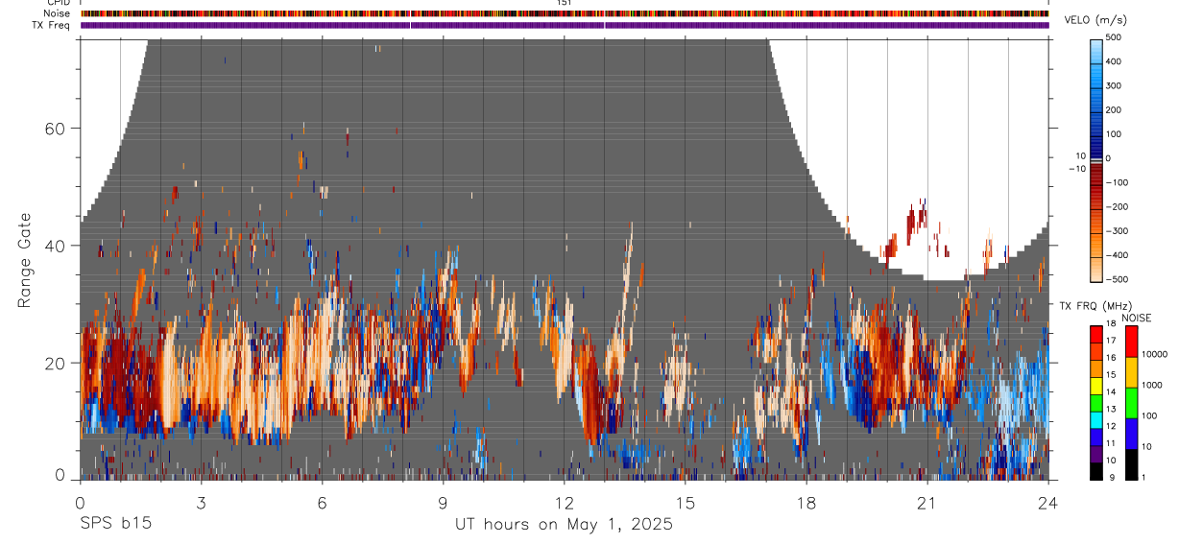Click the multicolored Noise bar strip

click(564, 13)
